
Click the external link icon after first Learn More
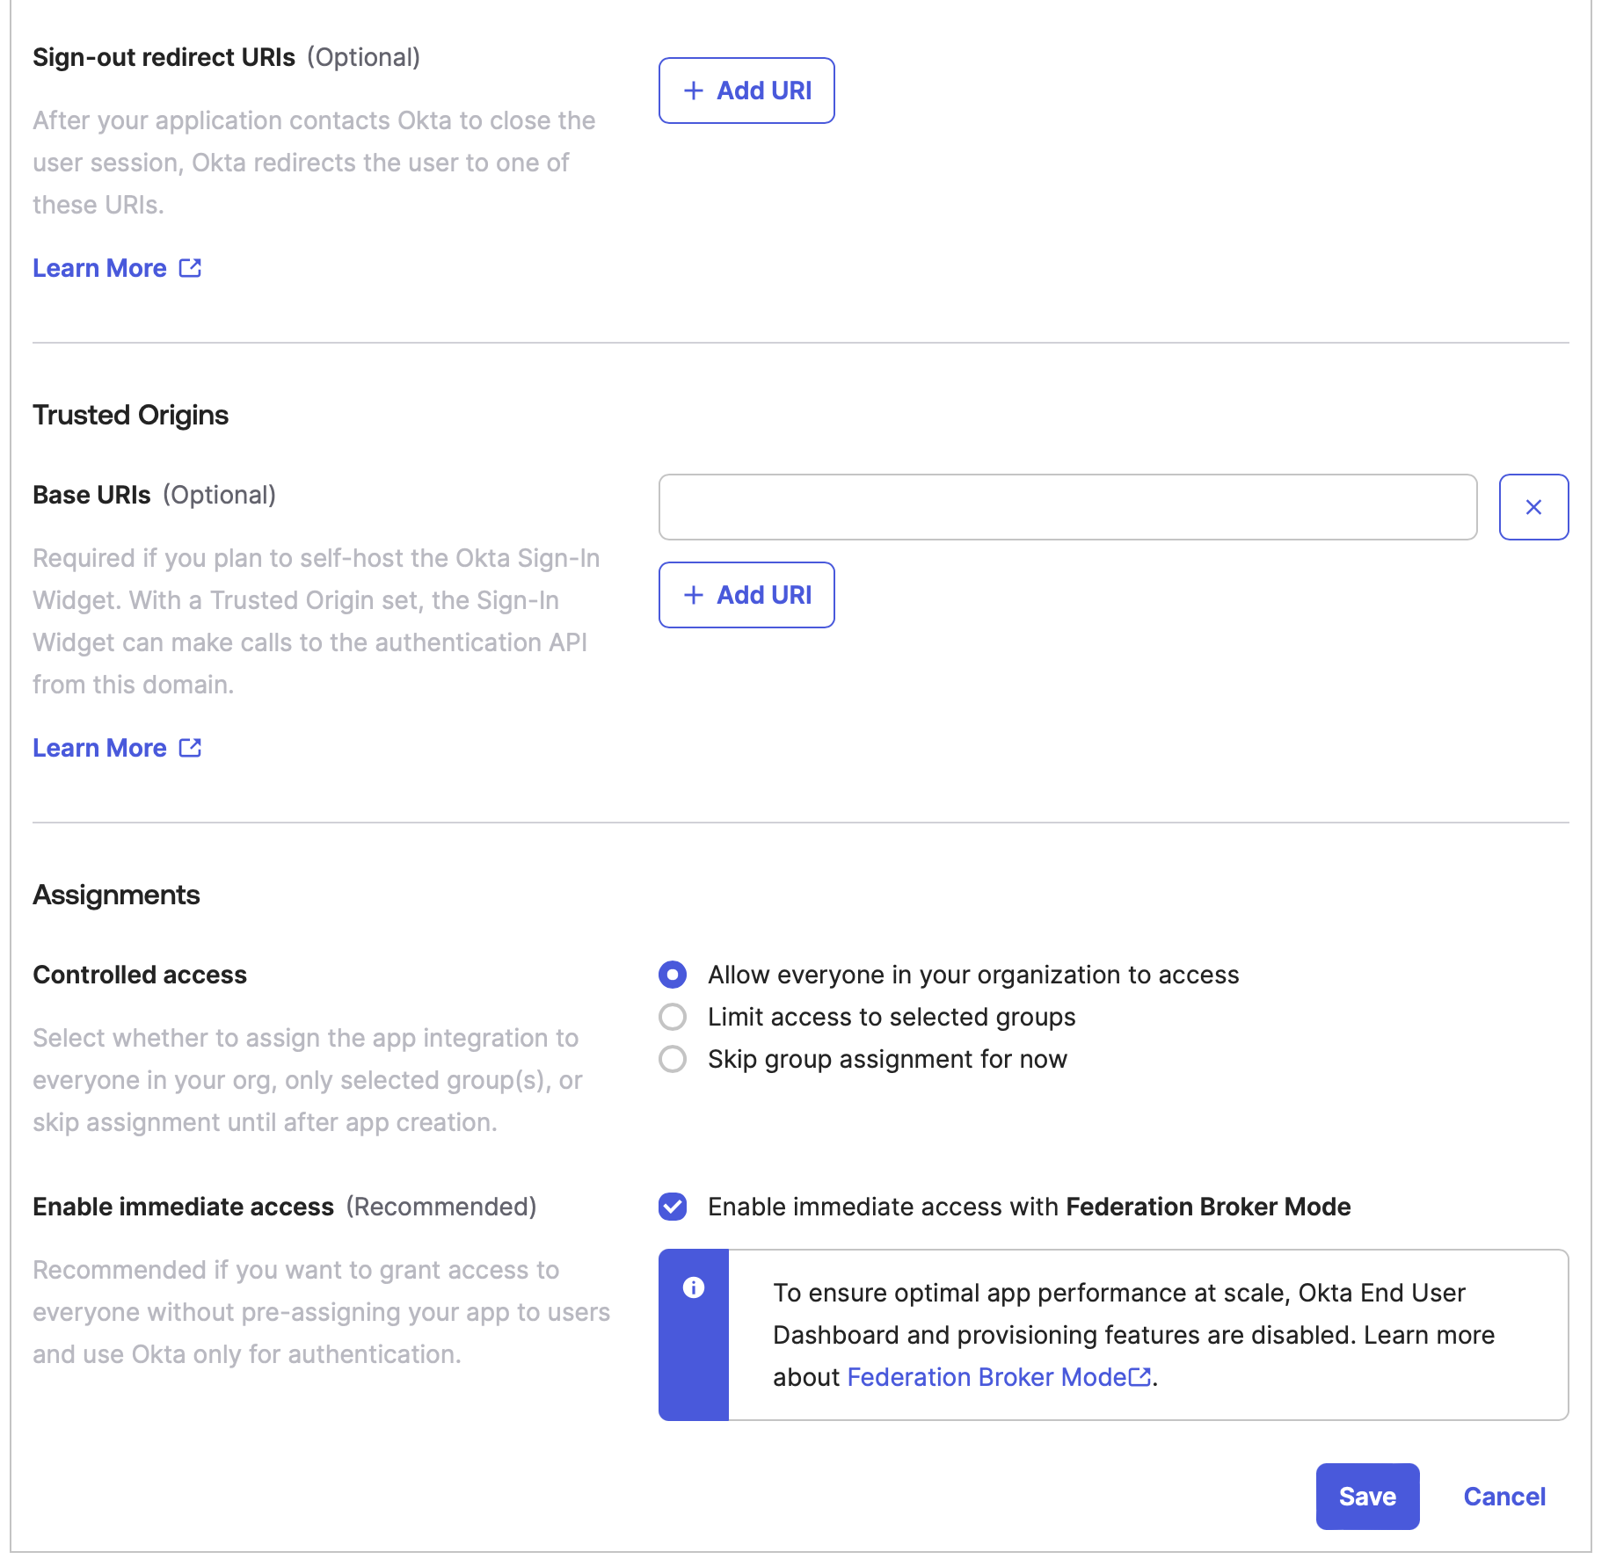(x=190, y=268)
